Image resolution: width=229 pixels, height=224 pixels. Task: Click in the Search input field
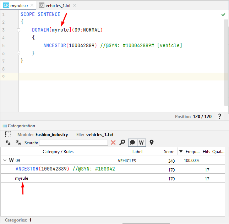(73, 142)
